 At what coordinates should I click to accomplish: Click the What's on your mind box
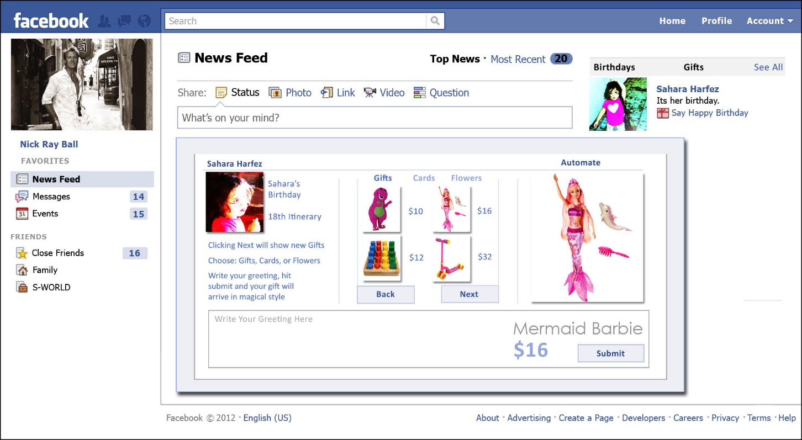[374, 118]
